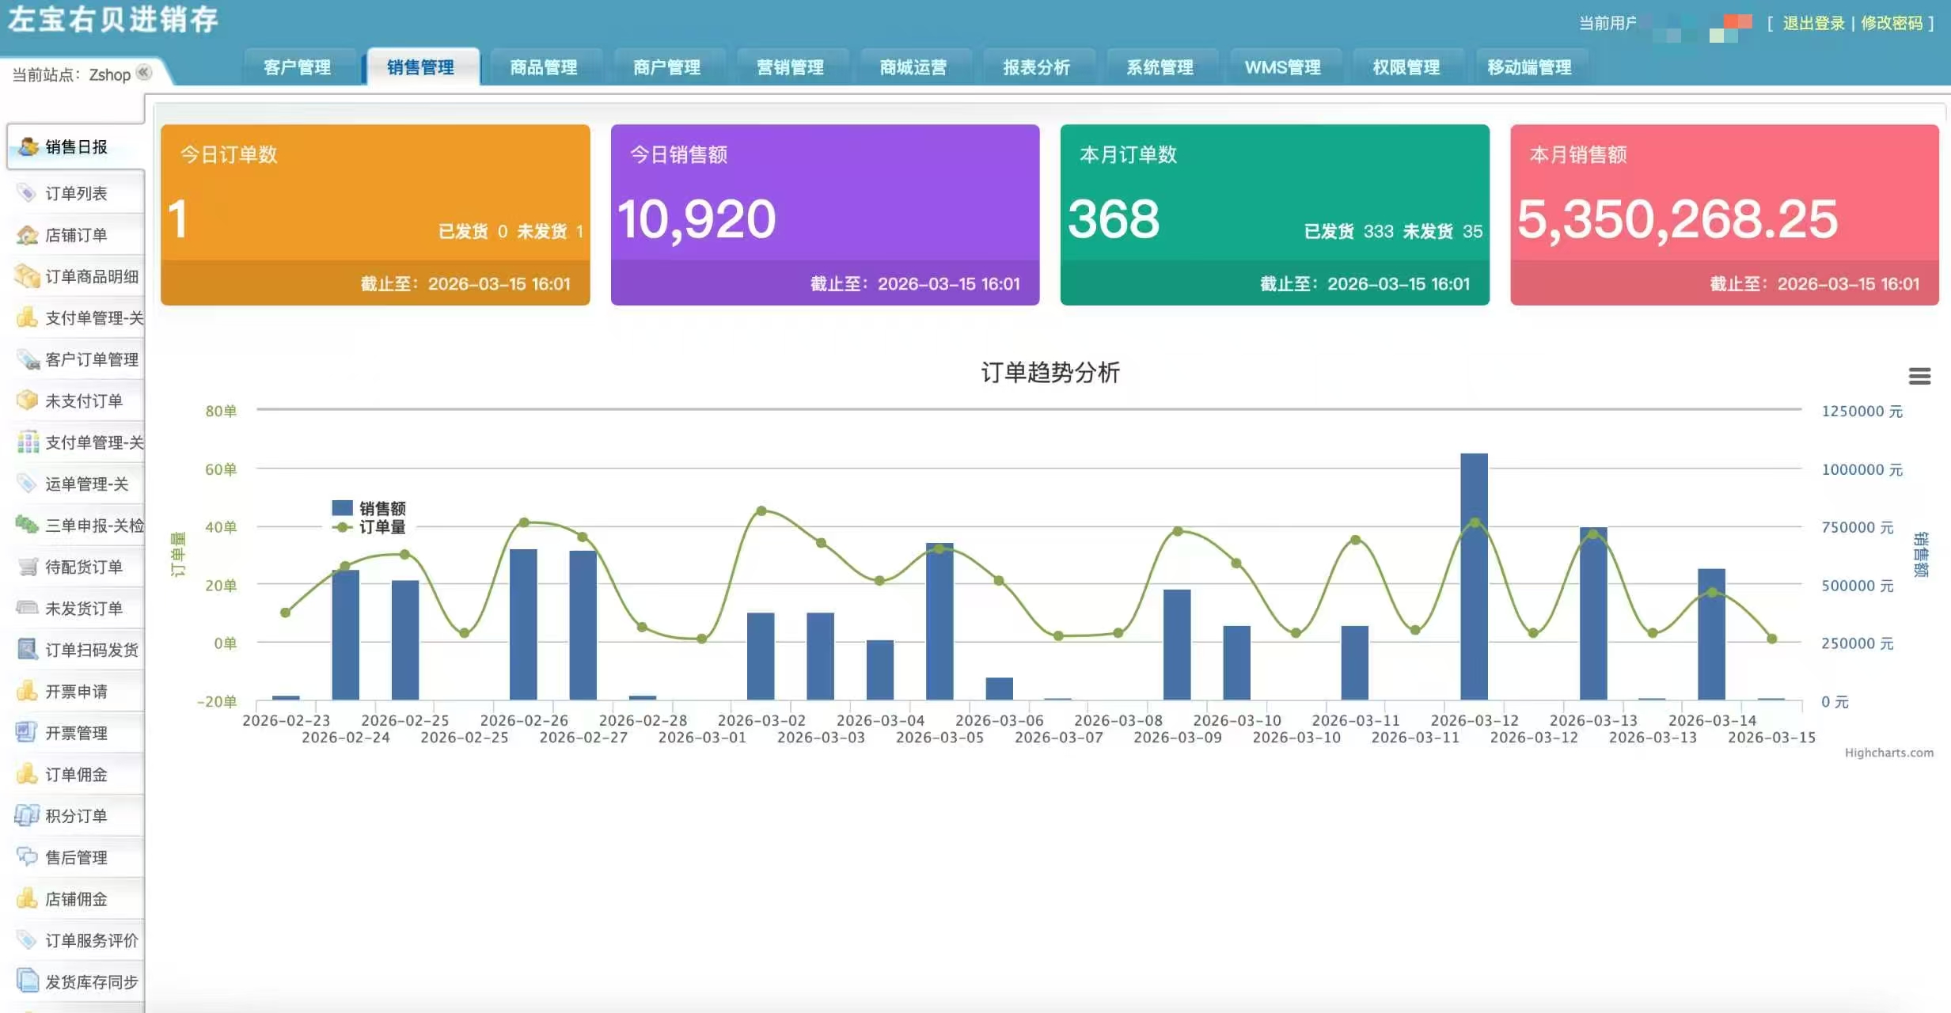Switch to the WMS管理 tab
Screen dimensions: 1951x1013
click(x=1283, y=67)
